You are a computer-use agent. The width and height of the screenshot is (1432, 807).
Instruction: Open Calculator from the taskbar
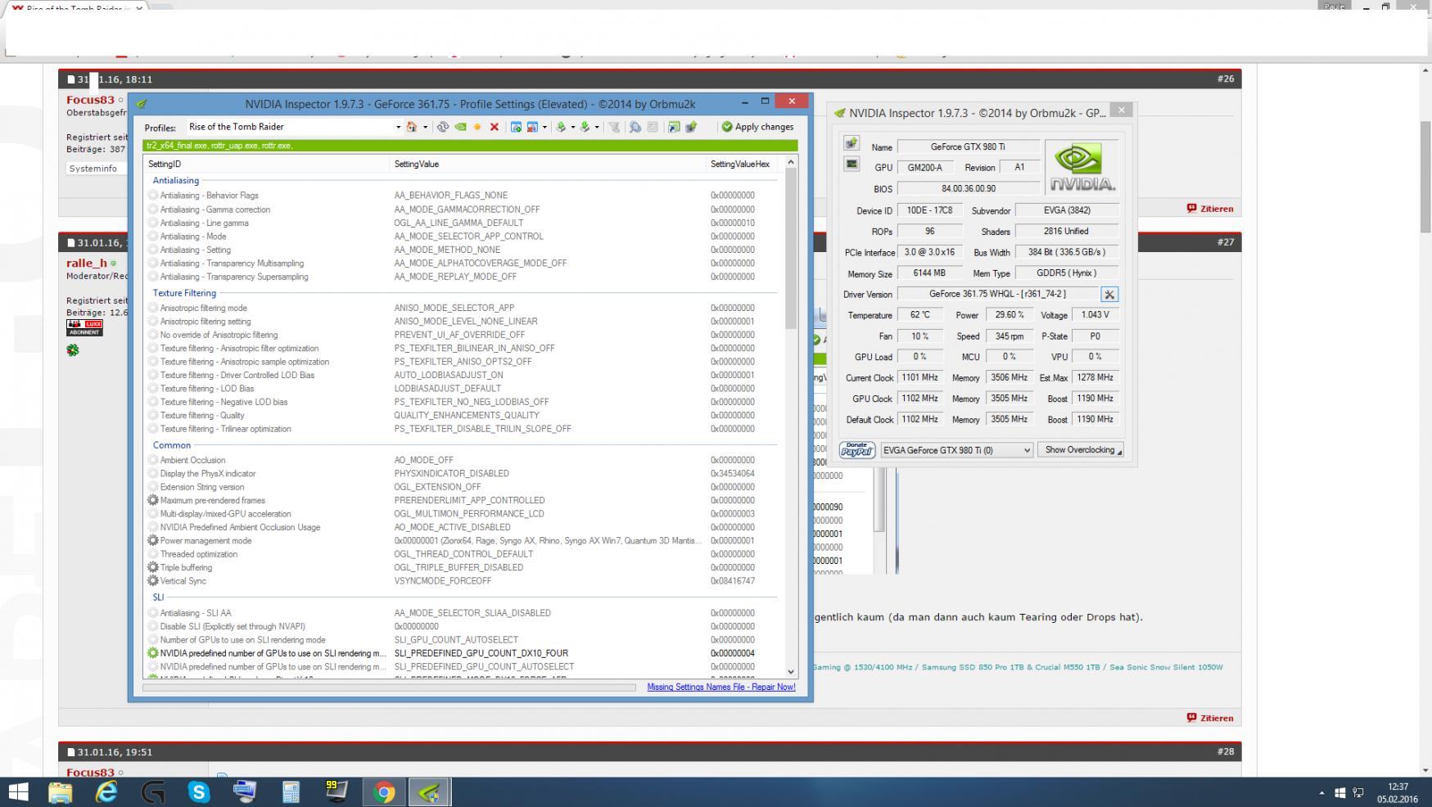coord(291,791)
